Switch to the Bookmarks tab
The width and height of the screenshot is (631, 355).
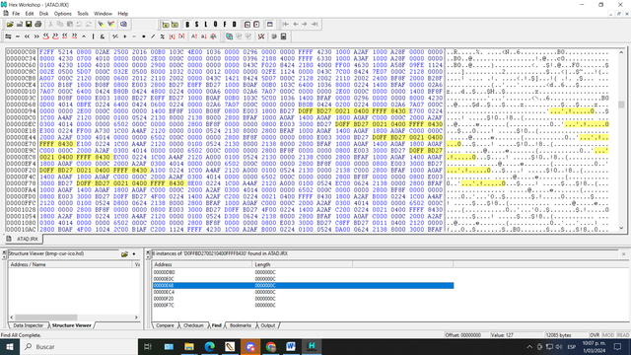(x=241, y=325)
